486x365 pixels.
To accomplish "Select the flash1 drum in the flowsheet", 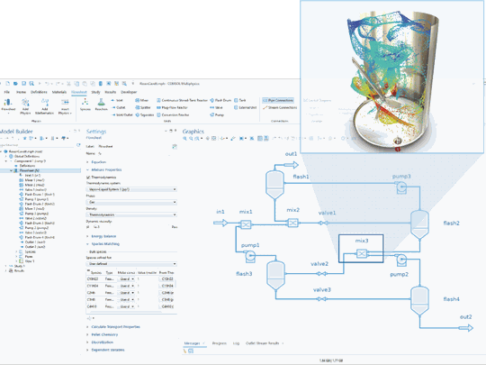I will 274,185.
